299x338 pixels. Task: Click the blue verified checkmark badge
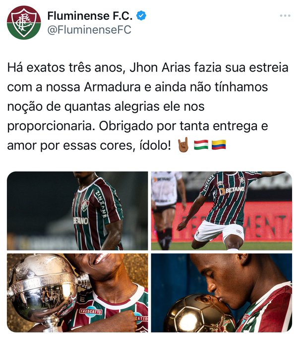[141, 15]
